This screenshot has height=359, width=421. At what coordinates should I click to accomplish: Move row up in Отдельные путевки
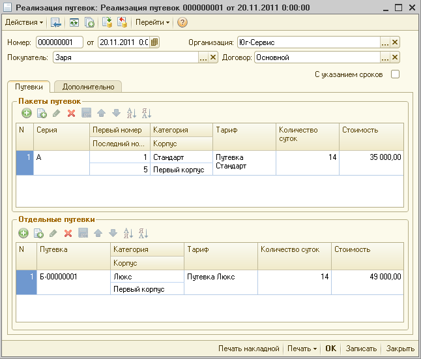click(98, 233)
